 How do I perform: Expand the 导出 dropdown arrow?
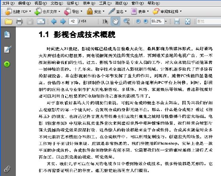pos(81,11)
